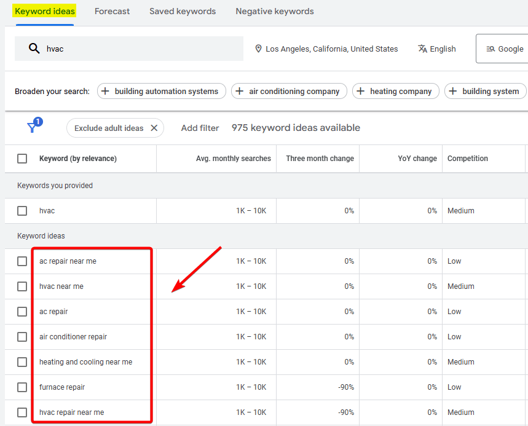Sort by Avg. monthly searches column
The width and height of the screenshot is (528, 426).
(234, 158)
